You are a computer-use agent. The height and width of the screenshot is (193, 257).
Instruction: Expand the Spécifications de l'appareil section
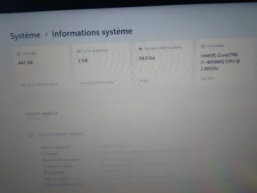[x=61, y=134]
